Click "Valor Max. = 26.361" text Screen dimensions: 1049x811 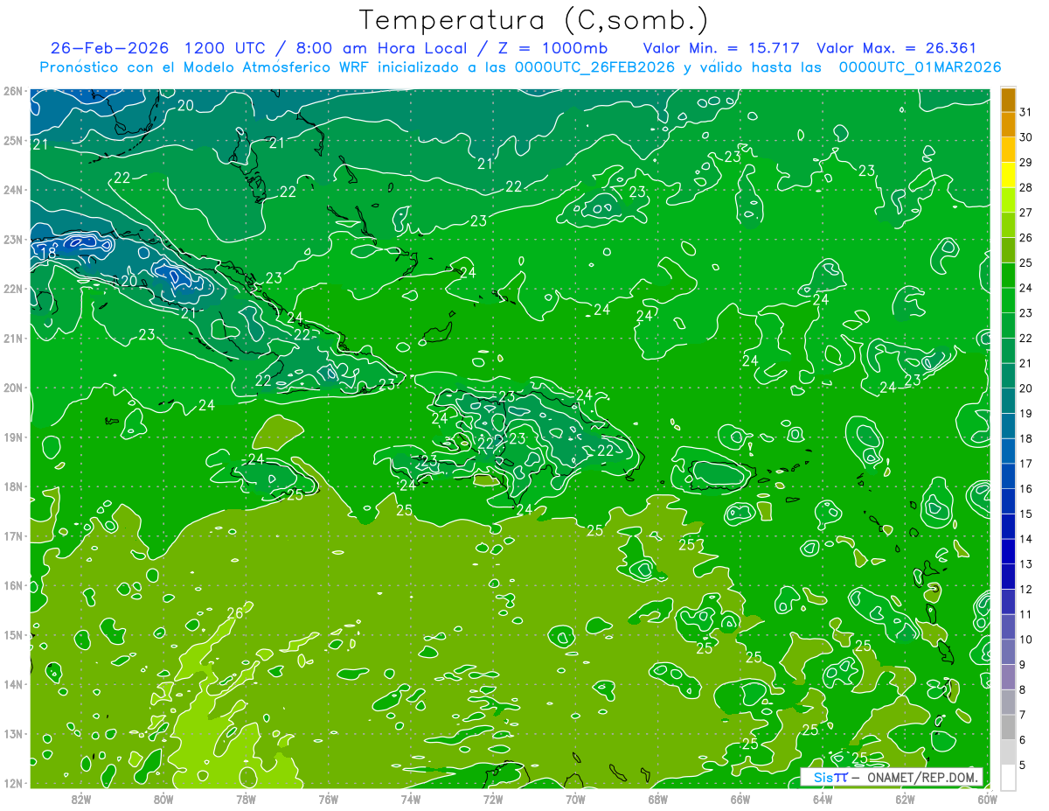(896, 48)
